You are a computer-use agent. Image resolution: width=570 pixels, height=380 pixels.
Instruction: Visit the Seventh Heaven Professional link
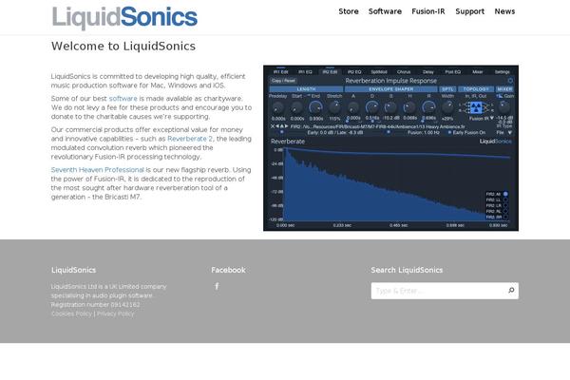98,170
